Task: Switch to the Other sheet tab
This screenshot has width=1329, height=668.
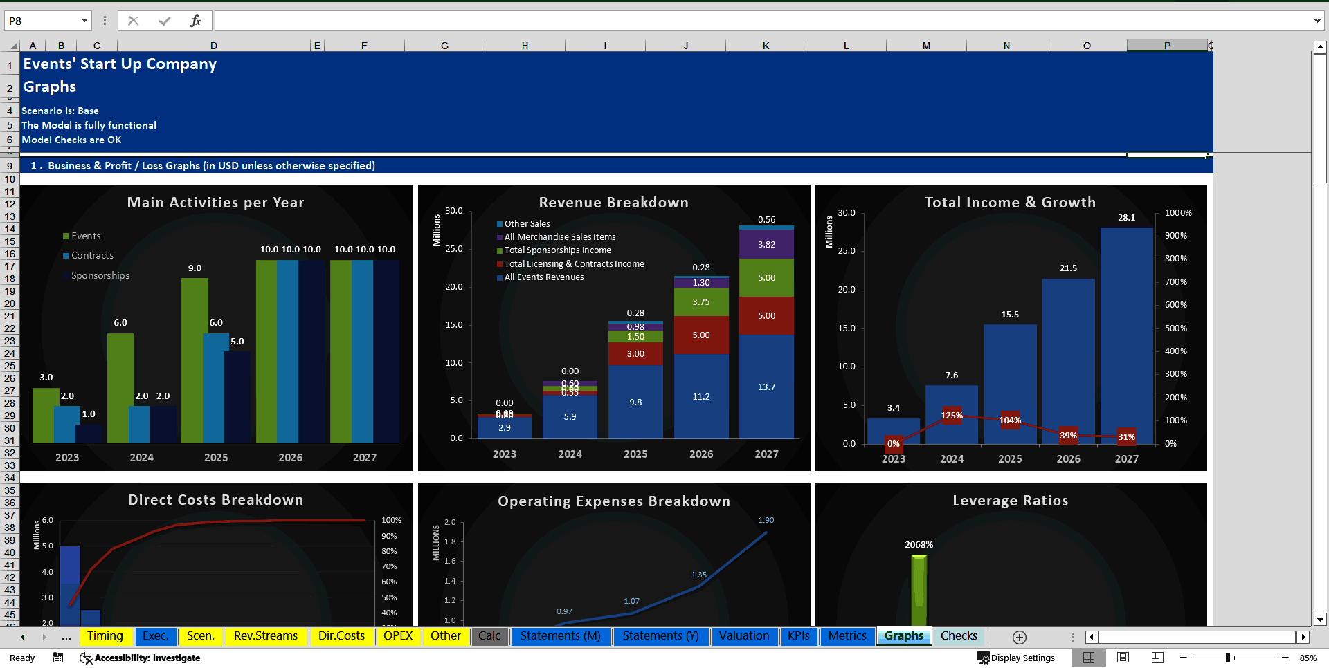Action: [445, 636]
